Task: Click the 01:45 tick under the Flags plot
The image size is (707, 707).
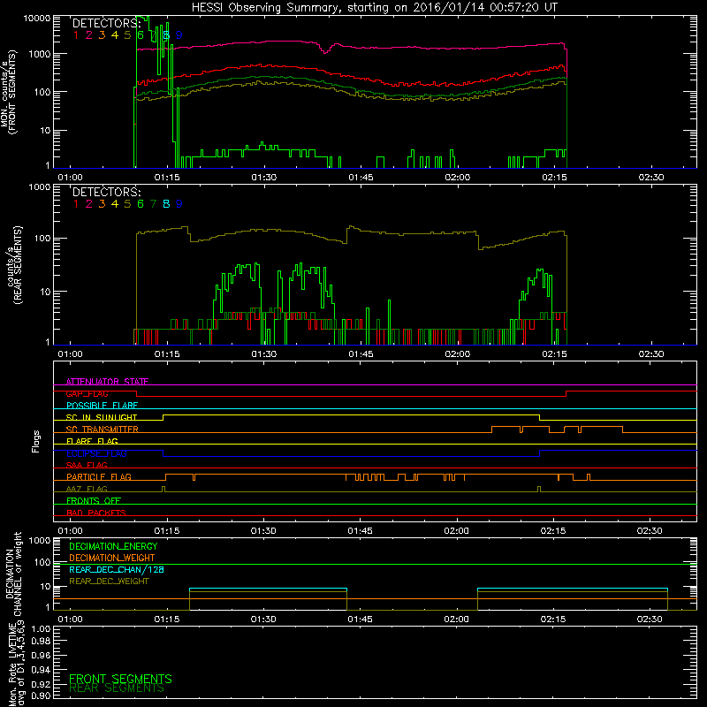Action: coord(360,531)
